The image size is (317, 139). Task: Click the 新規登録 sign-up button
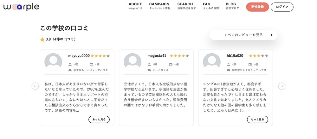(257, 7)
